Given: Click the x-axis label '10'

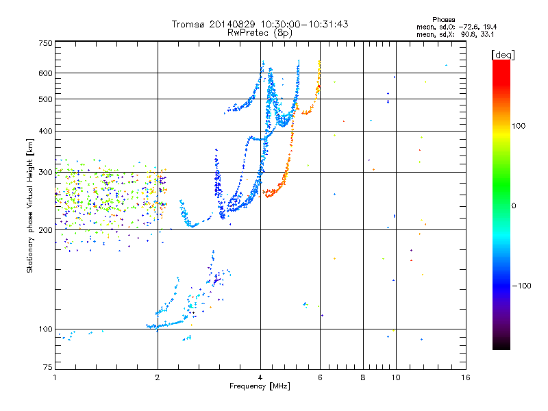Looking at the screenshot, I should tap(396, 377).
